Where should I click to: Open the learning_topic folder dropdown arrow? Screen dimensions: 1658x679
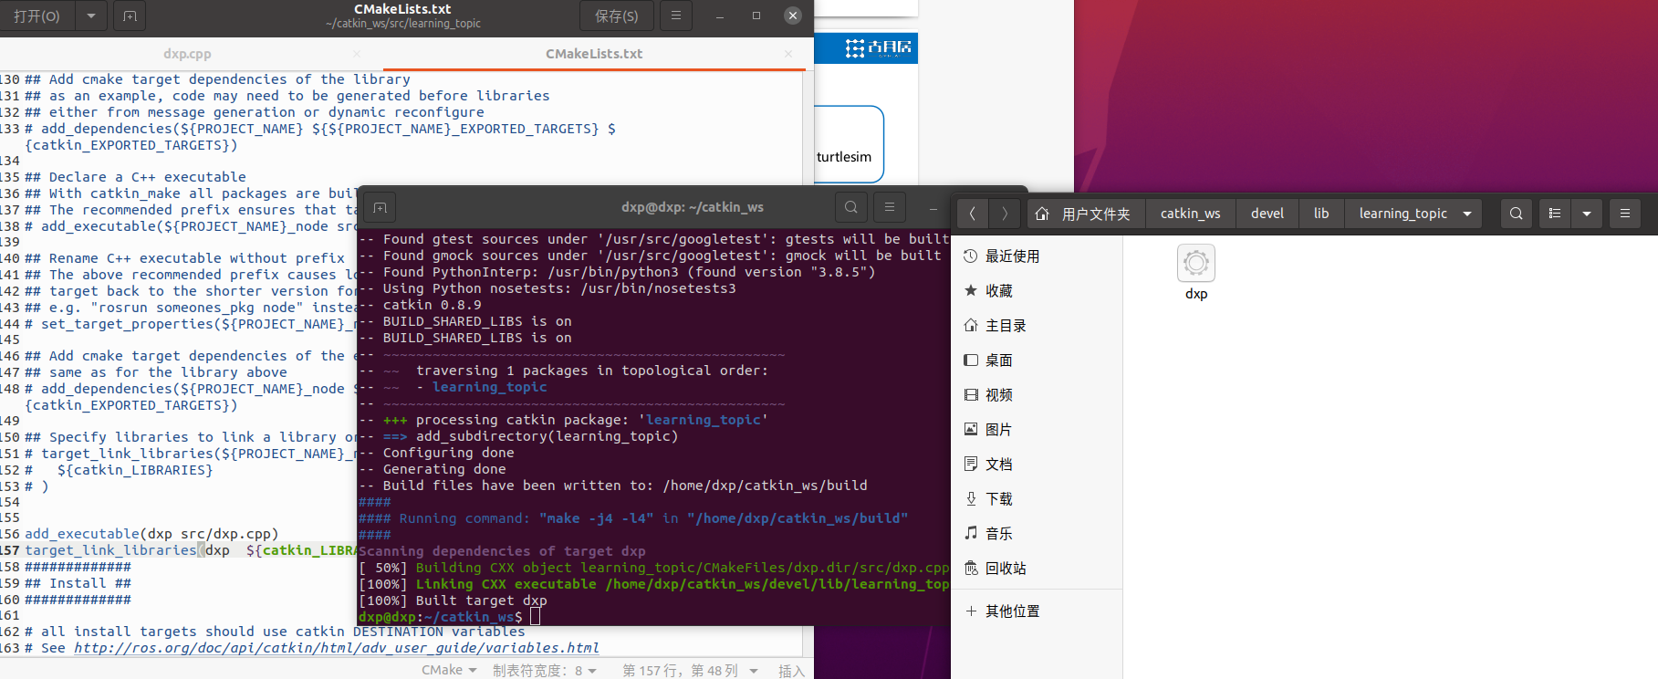(1467, 214)
